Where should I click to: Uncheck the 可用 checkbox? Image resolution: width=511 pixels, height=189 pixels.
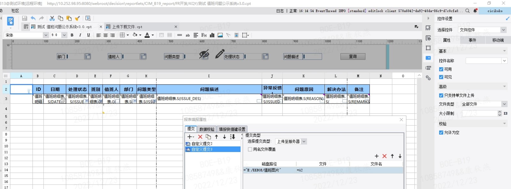pos(441,69)
